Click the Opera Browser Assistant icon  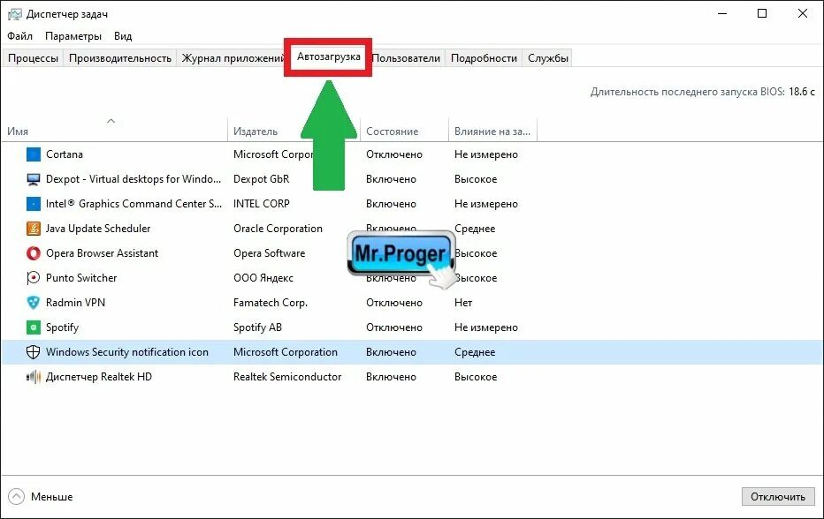[33, 253]
